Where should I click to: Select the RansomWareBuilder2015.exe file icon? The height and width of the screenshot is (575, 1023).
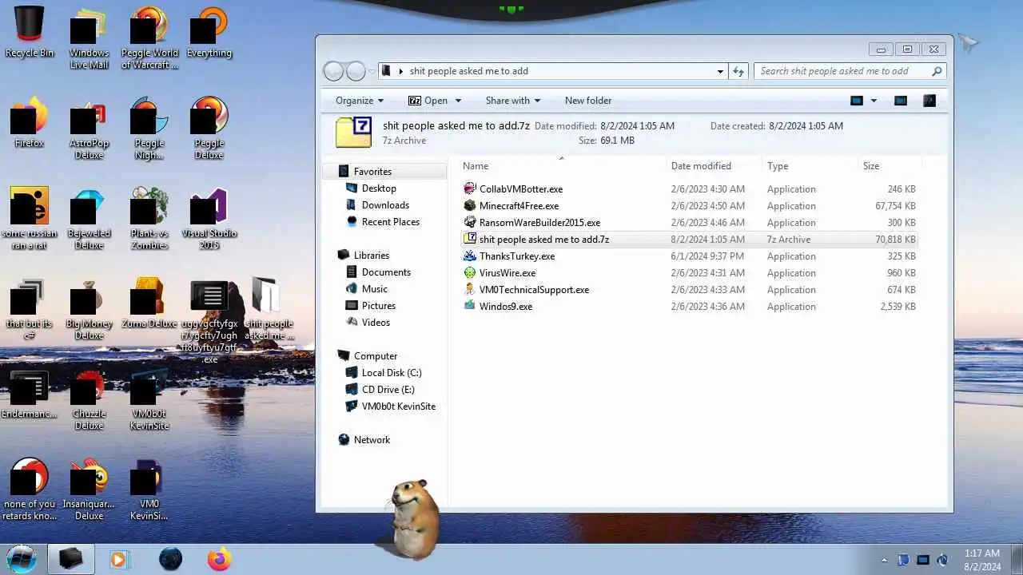click(470, 223)
